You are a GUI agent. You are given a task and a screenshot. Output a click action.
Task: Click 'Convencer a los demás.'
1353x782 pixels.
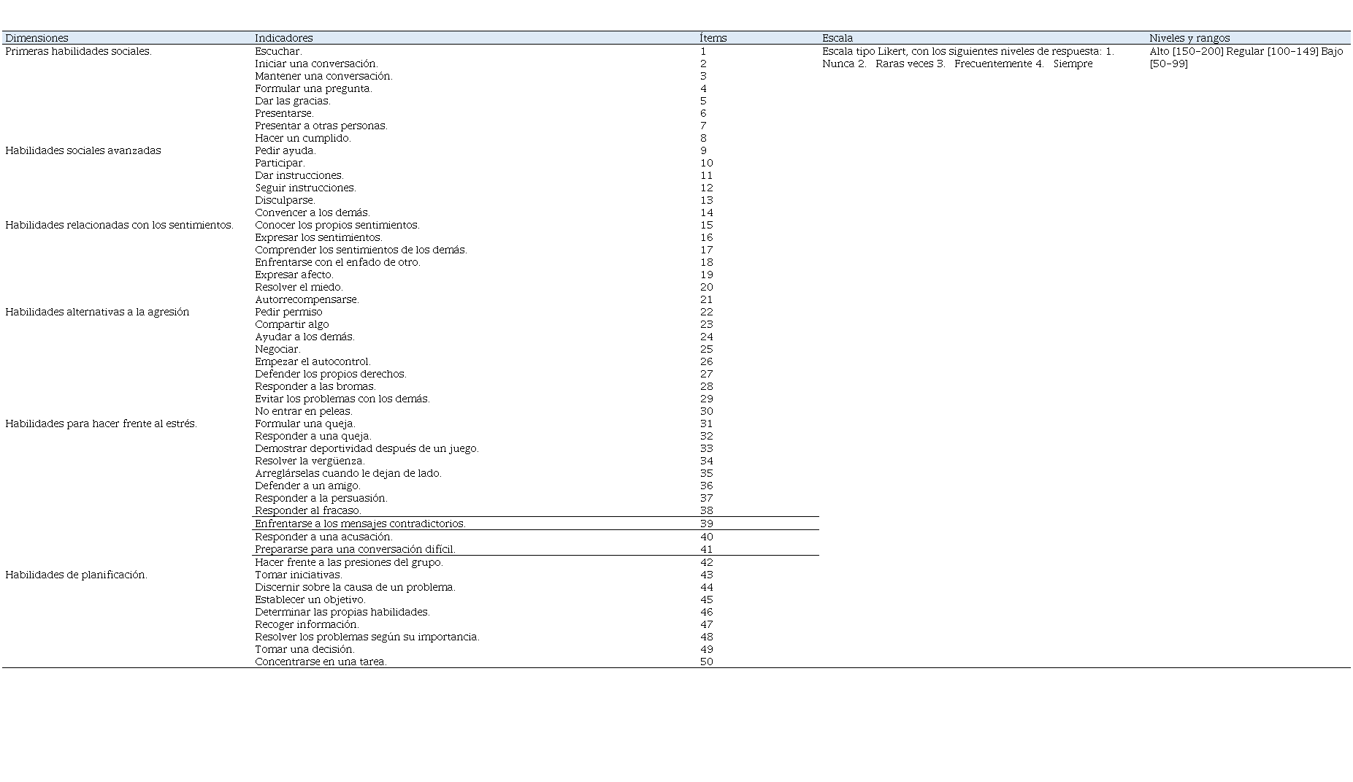click(313, 212)
